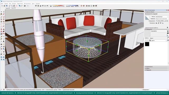Open the materials Details arrow menu
The image size is (169, 95).
168,40
